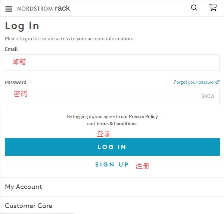This screenshot has width=224, height=214.
Task: Select the Log In page heading
Action: [22, 26]
